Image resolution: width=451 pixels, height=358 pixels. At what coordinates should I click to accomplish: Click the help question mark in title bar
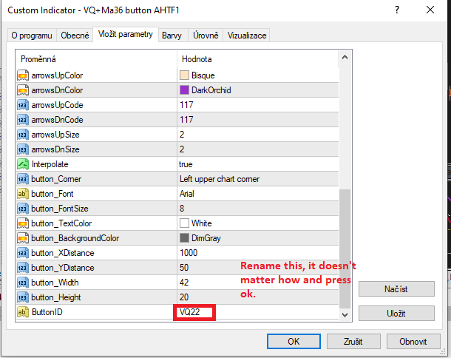coord(397,10)
